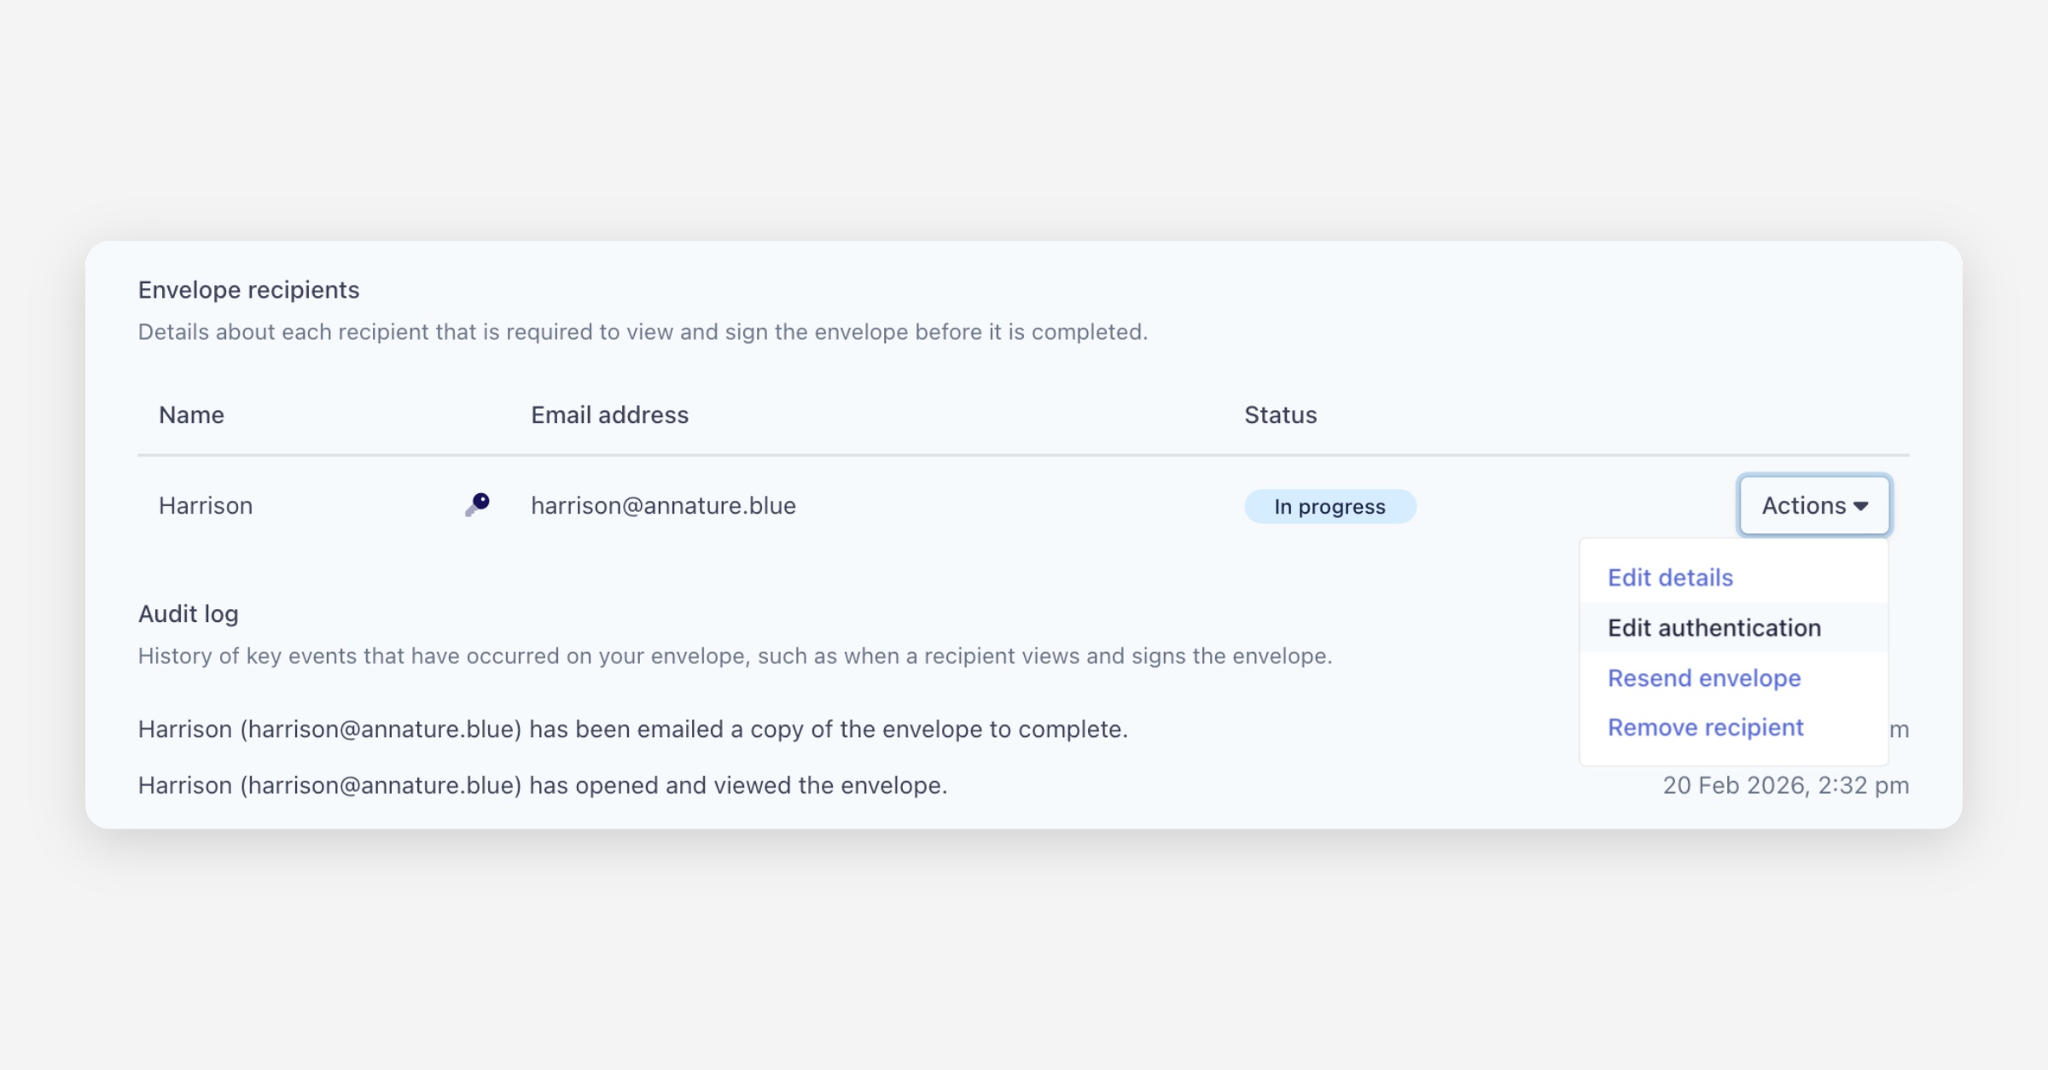Click the Actions dropdown caret arrow
Viewport: 2048px width, 1070px height.
coord(1861,506)
